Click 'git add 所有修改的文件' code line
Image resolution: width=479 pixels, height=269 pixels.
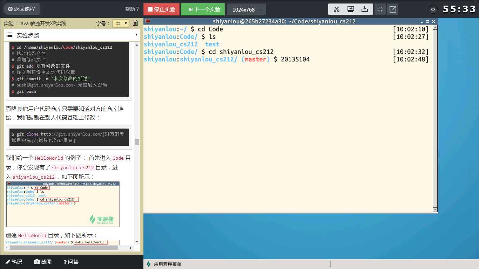coord(41,66)
